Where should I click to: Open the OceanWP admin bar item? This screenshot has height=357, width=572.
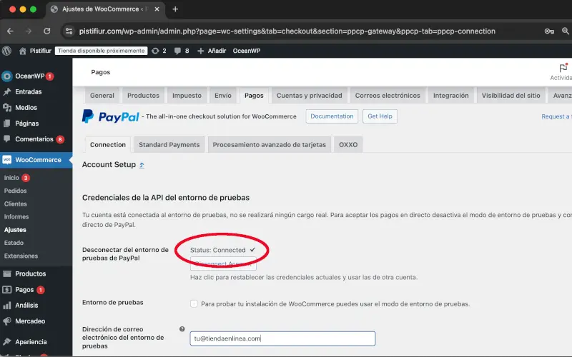[247, 51]
